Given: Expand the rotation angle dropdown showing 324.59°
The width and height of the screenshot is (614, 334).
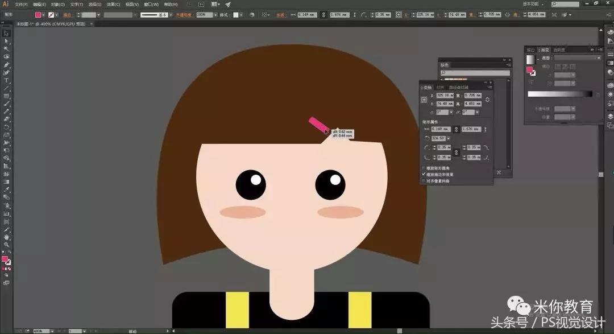Looking at the screenshot, I should [x=448, y=138].
